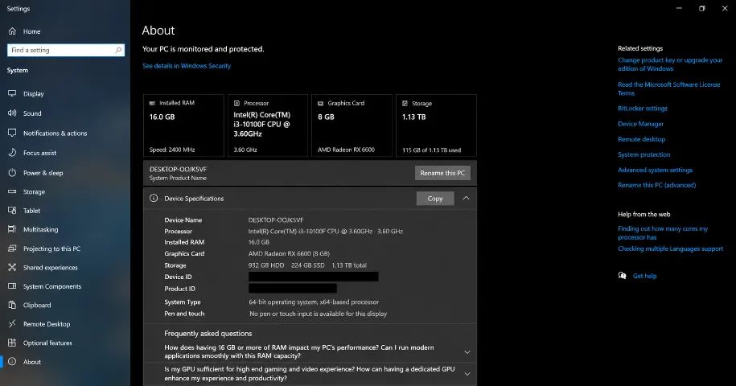Screen dimensions: 736x386
Task: Open the Device Manager link
Action: (641, 124)
